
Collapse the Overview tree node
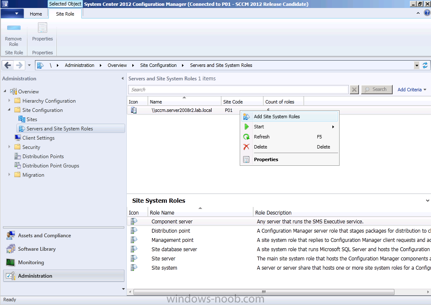(5, 91)
